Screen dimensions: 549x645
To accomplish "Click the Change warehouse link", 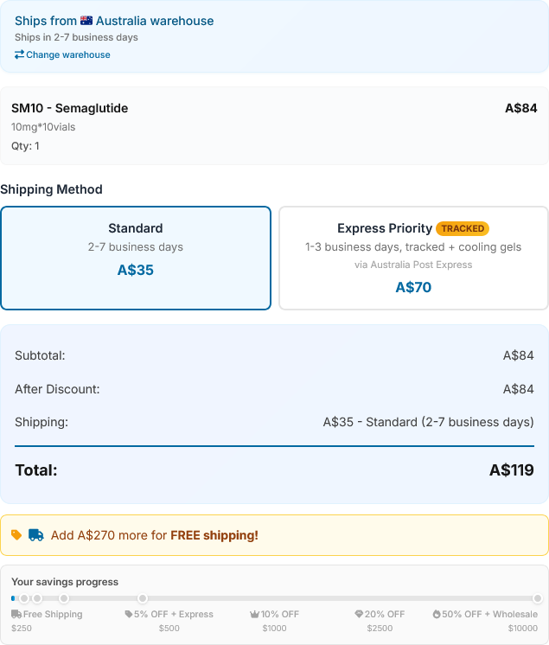I will 62,54.
